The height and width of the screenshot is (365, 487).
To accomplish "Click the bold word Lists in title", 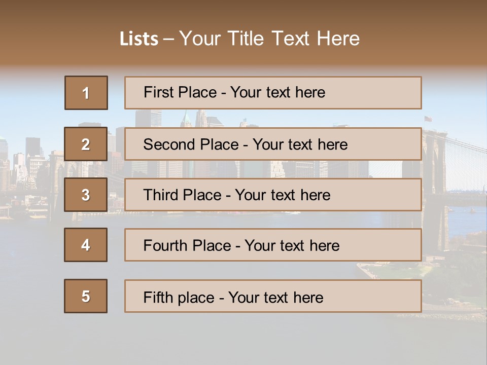I will pos(139,39).
